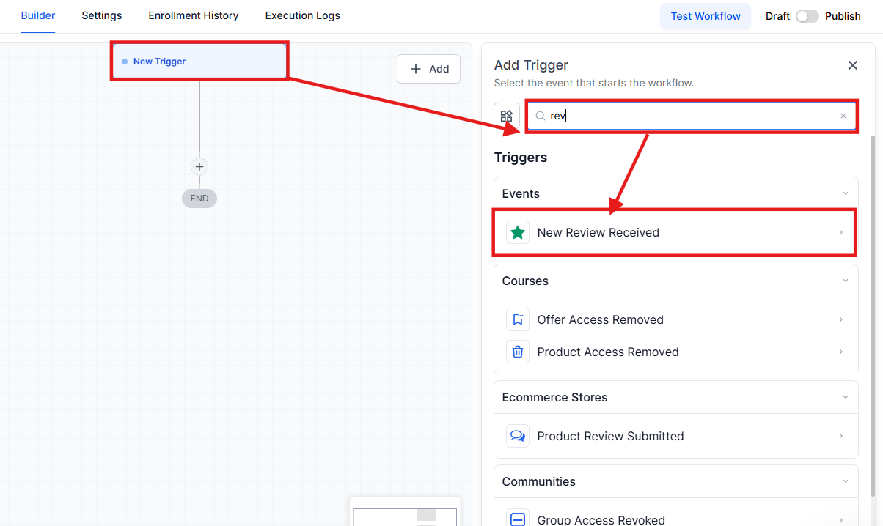This screenshot has height=526, width=883.
Task: Click the Group Access Revoked icon
Action: [518, 519]
